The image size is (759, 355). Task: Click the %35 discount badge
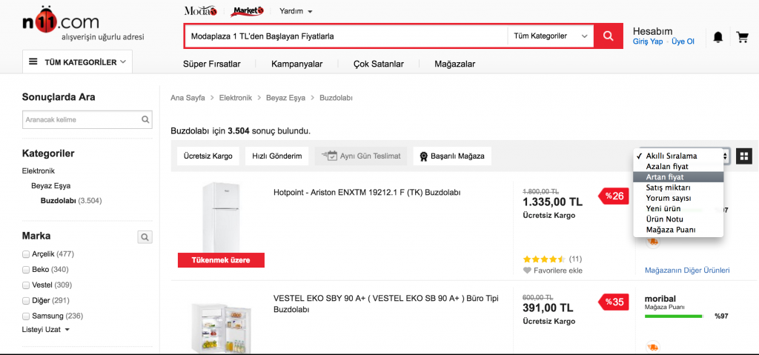(x=614, y=302)
